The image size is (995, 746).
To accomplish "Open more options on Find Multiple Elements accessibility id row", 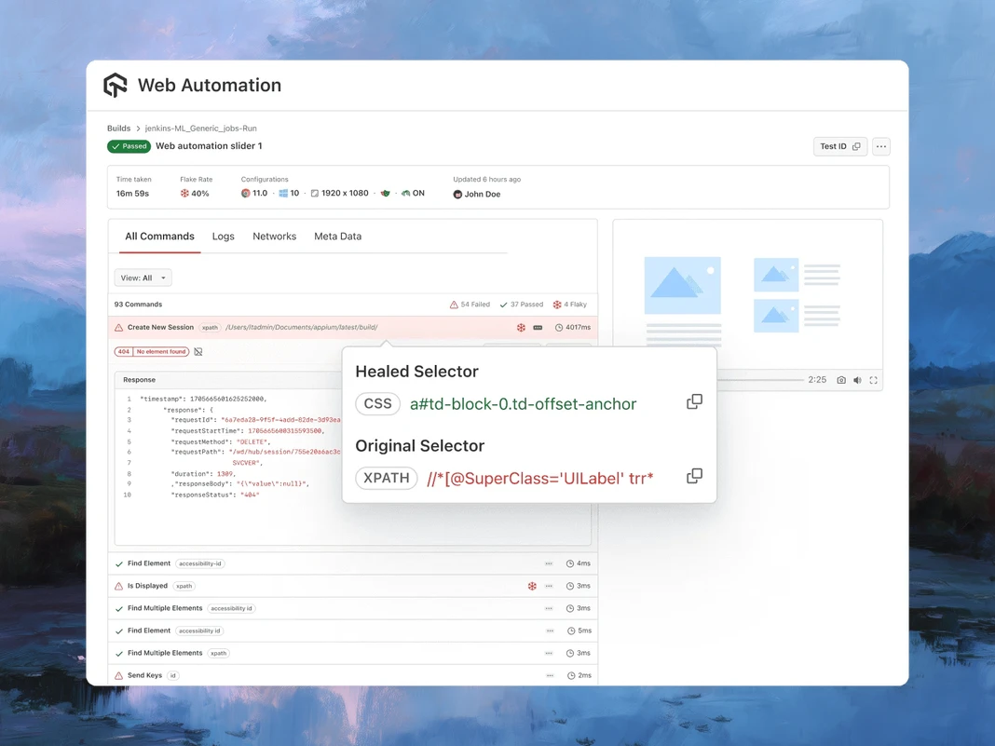I will tap(549, 608).
